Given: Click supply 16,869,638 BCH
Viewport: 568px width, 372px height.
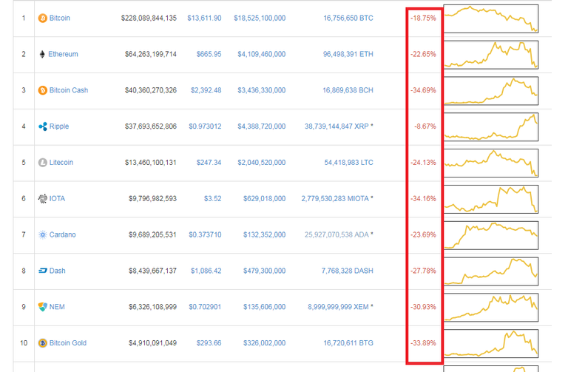Looking at the screenshot, I should 348,90.
